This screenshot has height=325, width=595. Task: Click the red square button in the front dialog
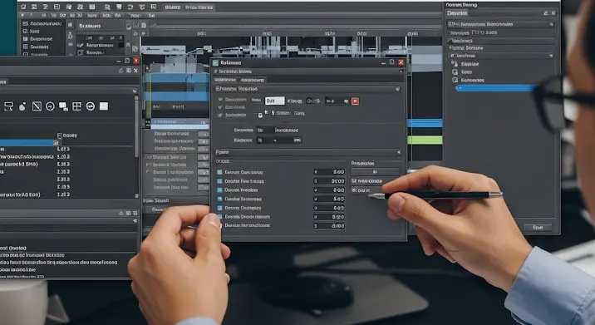(355, 101)
